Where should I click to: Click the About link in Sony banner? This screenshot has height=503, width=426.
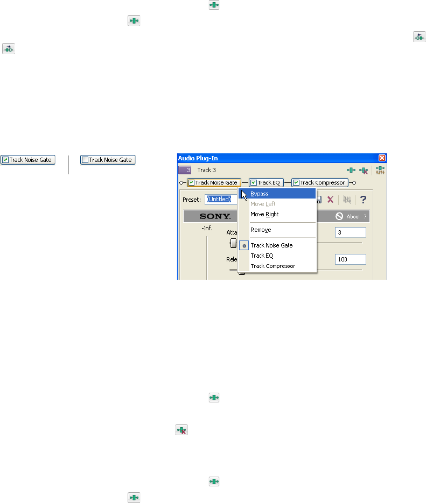(x=353, y=217)
